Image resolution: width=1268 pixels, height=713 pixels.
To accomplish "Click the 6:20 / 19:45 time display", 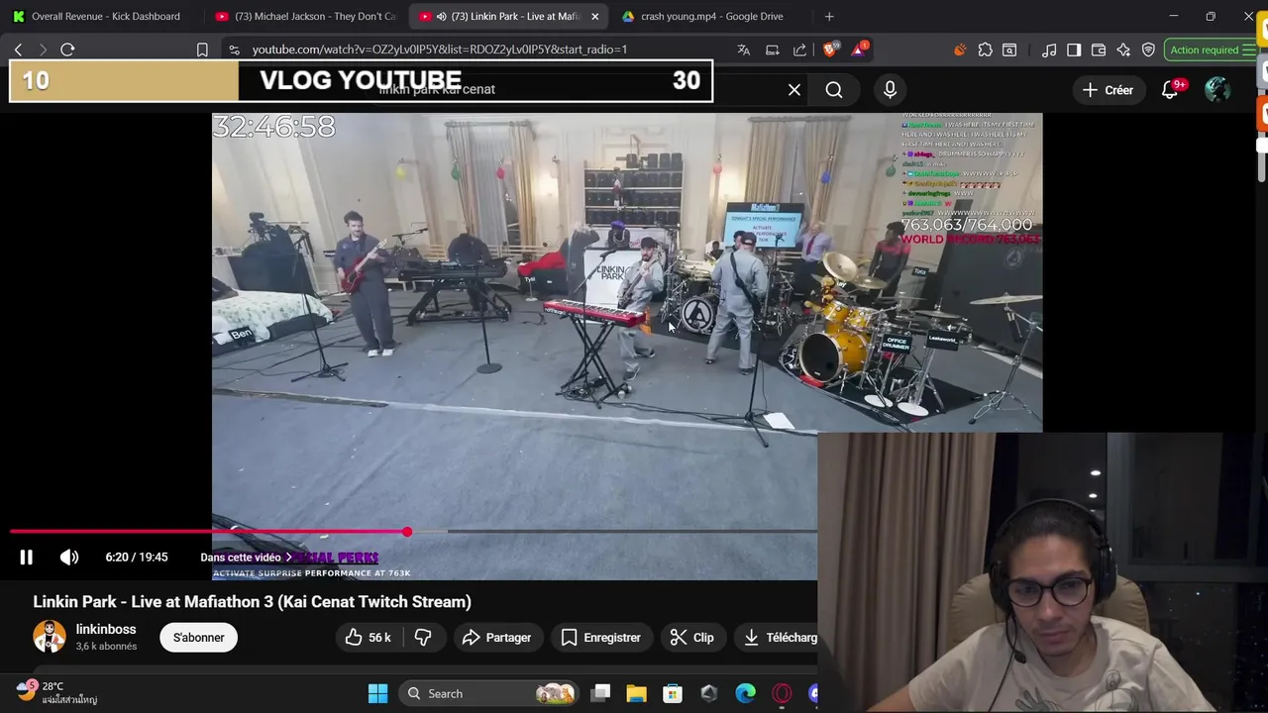I will [137, 558].
